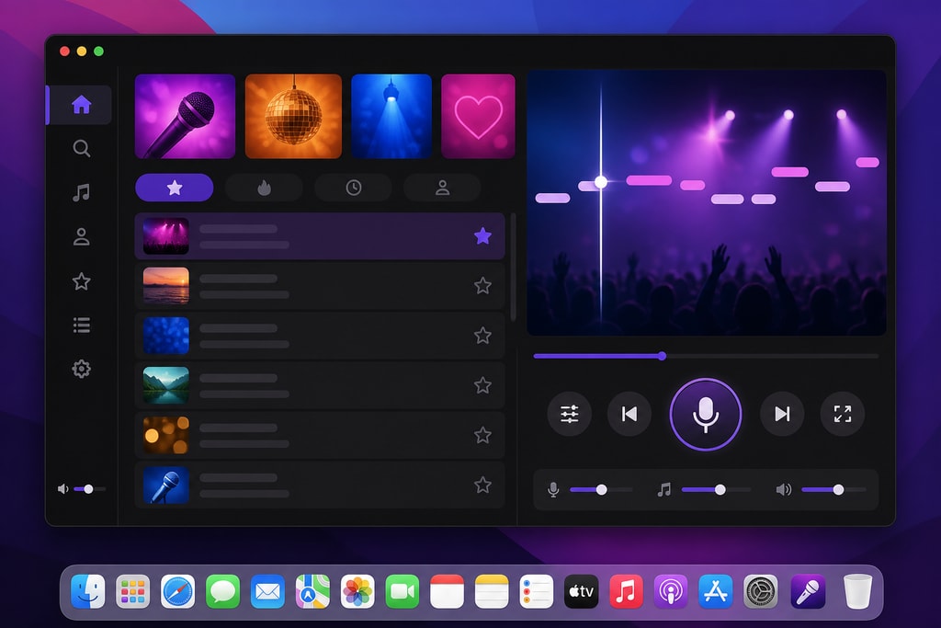Adjust the microphone volume slider
The height and width of the screenshot is (628, 941).
click(601, 490)
